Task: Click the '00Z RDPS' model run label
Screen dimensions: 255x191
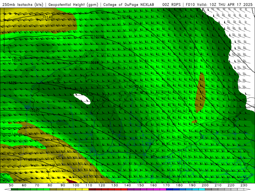Action: click(171, 5)
